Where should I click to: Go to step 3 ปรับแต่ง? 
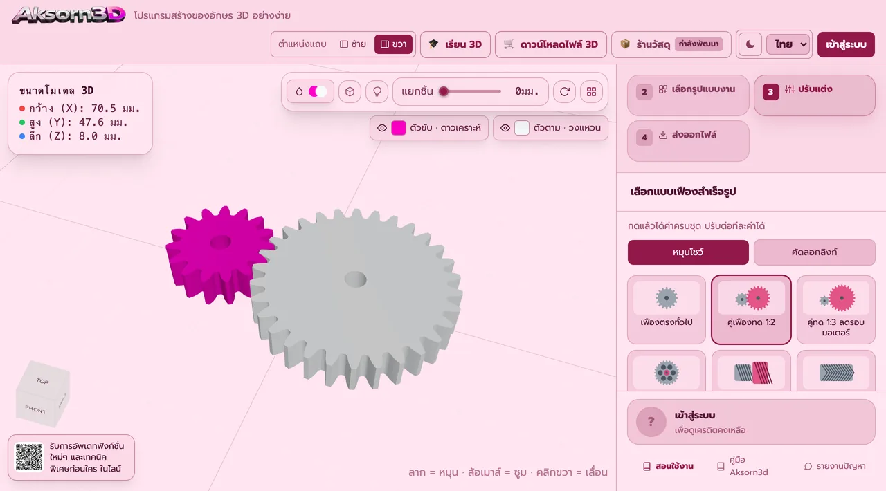point(815,95)
